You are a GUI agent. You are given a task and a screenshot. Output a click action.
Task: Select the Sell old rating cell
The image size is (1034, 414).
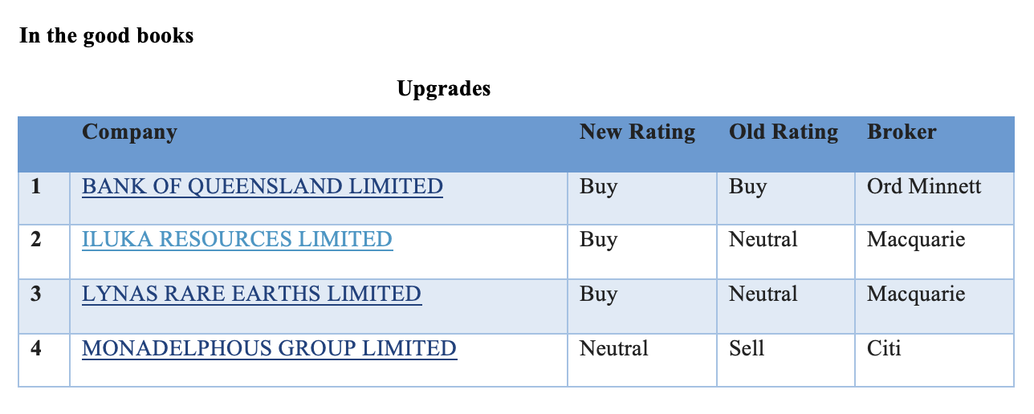pos(747,349)
